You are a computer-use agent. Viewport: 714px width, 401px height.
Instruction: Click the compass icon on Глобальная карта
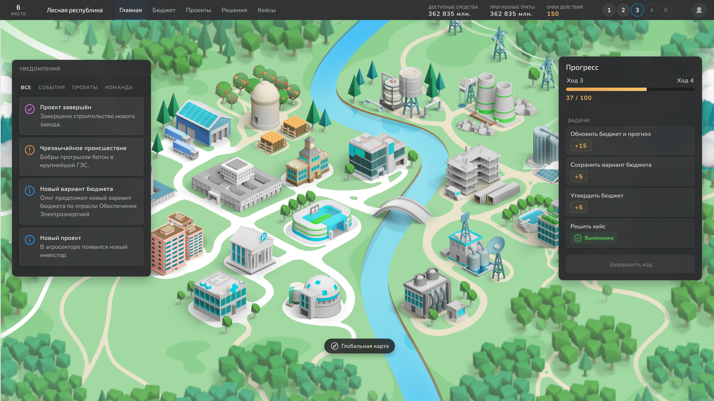point(334,346)
